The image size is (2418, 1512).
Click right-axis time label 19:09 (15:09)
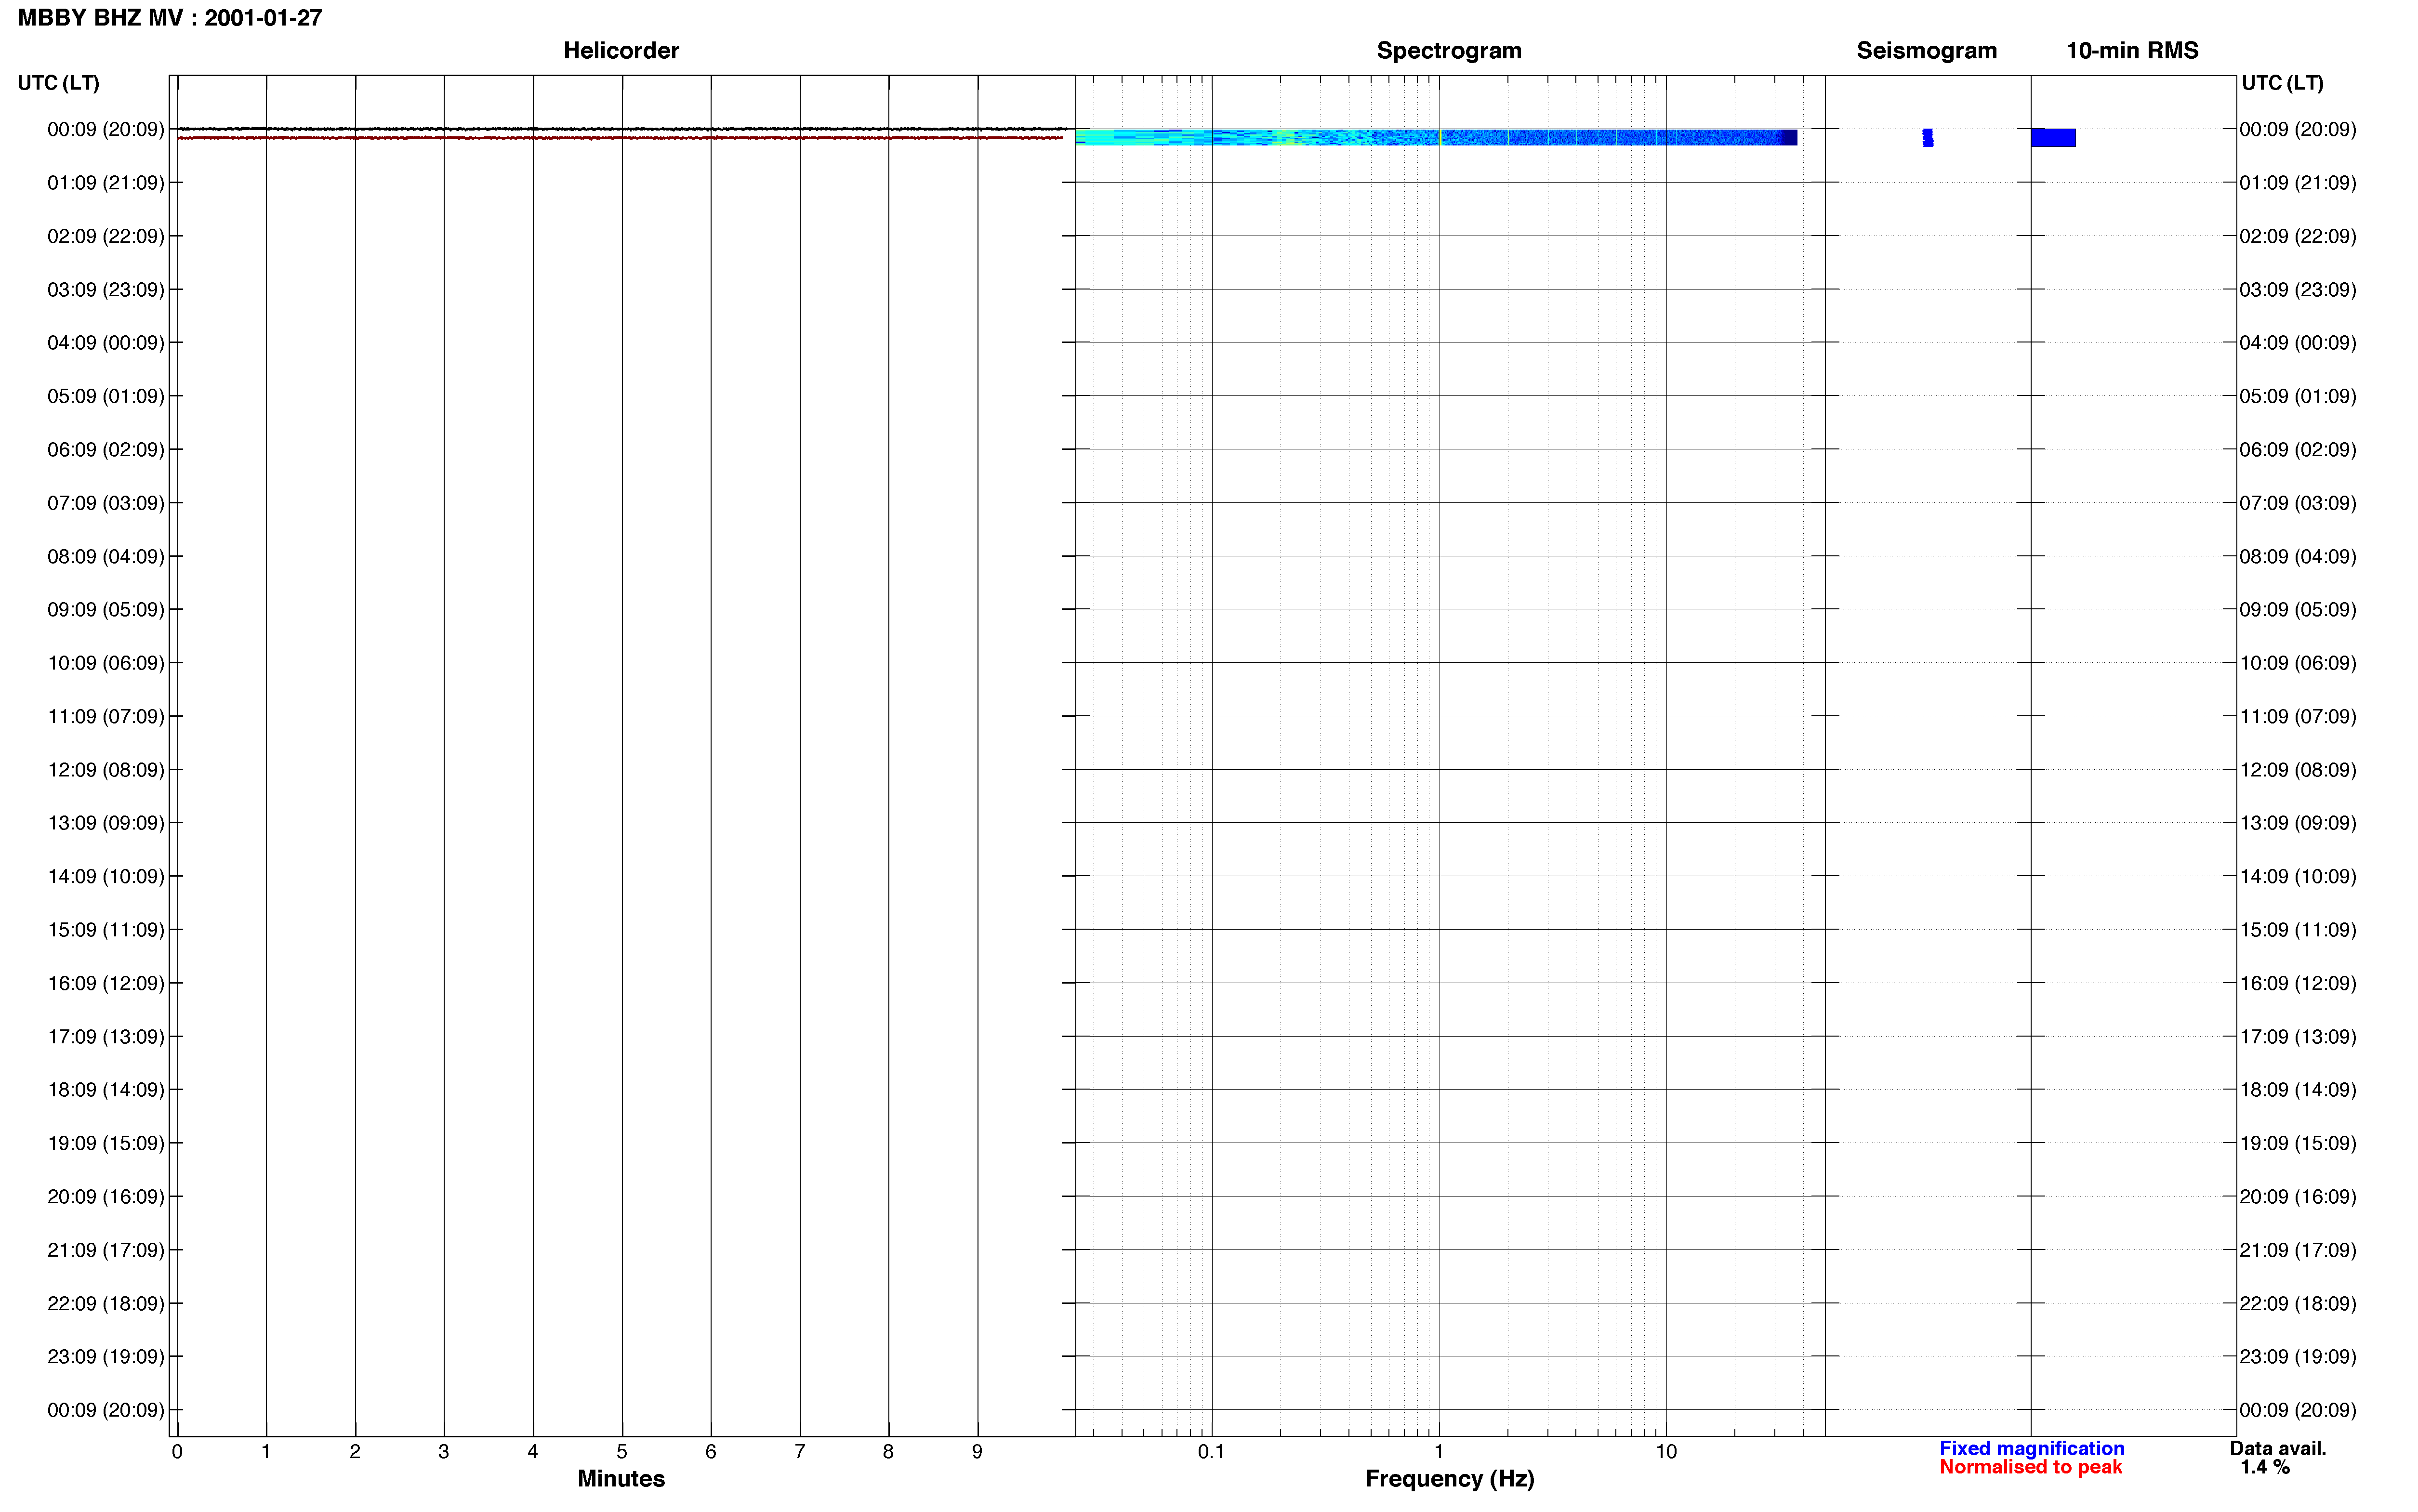tap(2298, 1143)
